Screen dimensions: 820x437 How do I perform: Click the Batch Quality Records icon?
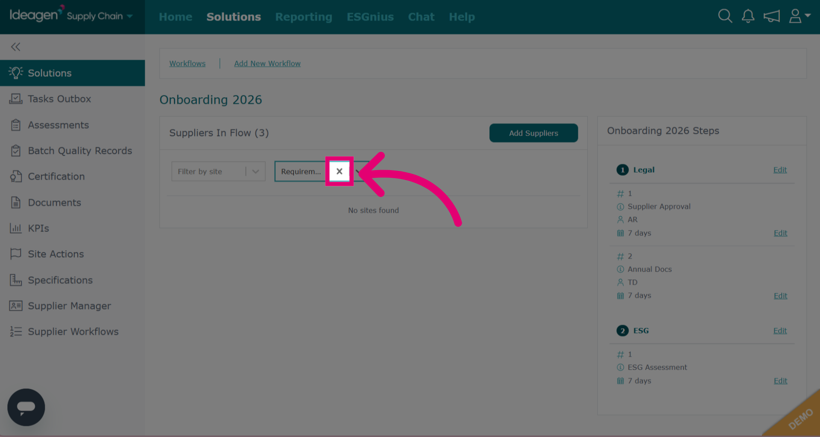tap(16, 150)
